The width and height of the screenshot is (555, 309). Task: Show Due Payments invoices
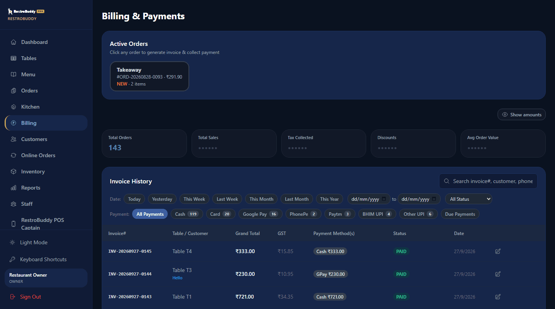coord(460,214)
